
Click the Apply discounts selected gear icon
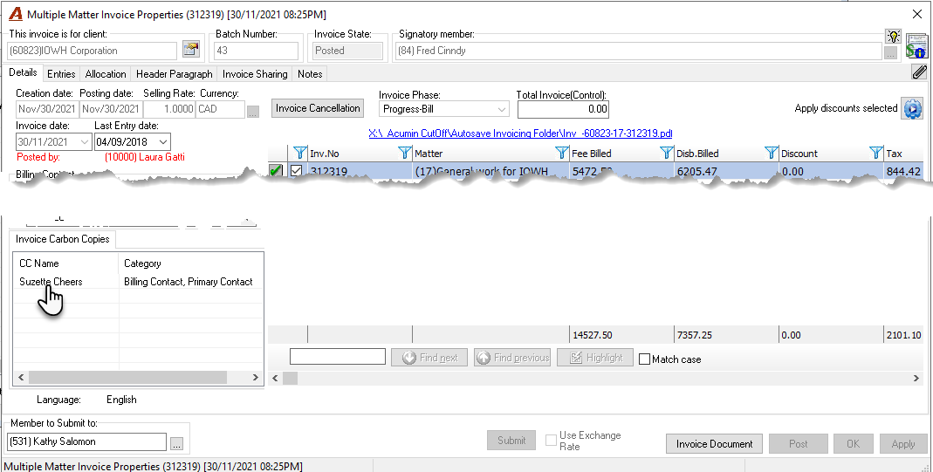click(913, 109)
